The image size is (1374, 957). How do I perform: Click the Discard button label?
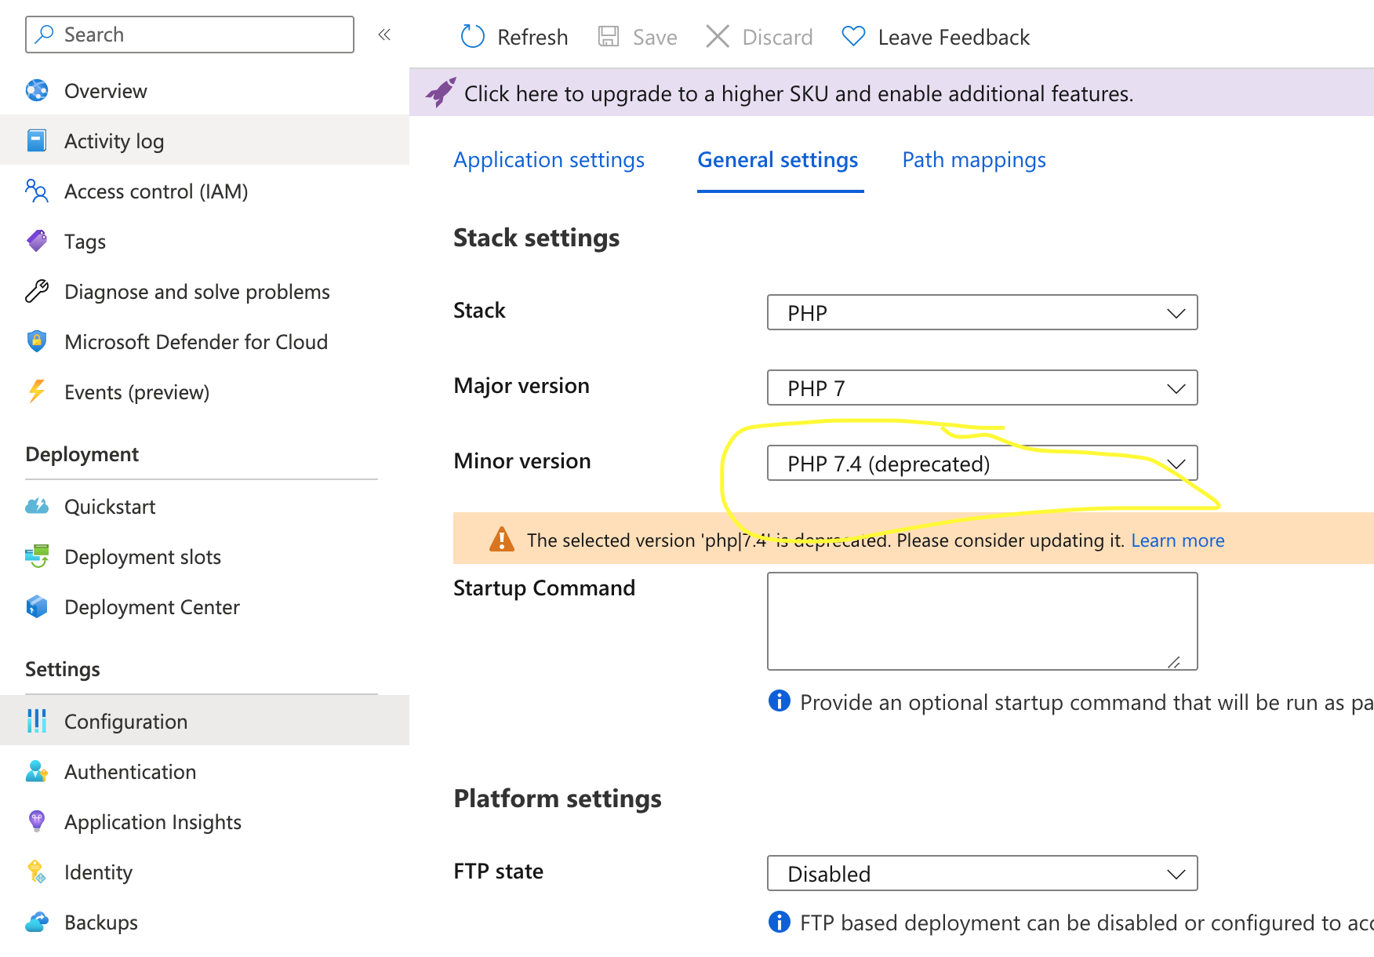point(777,37)
